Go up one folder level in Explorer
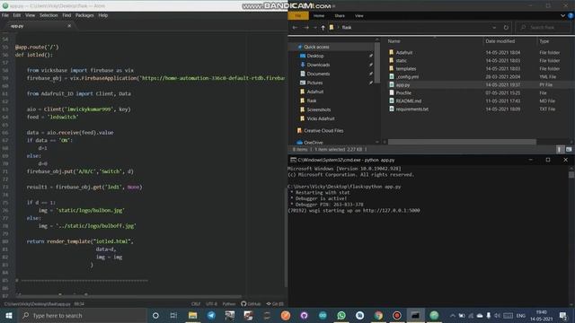The width and height of the screenshot is (575, 323). click(323, 28)
